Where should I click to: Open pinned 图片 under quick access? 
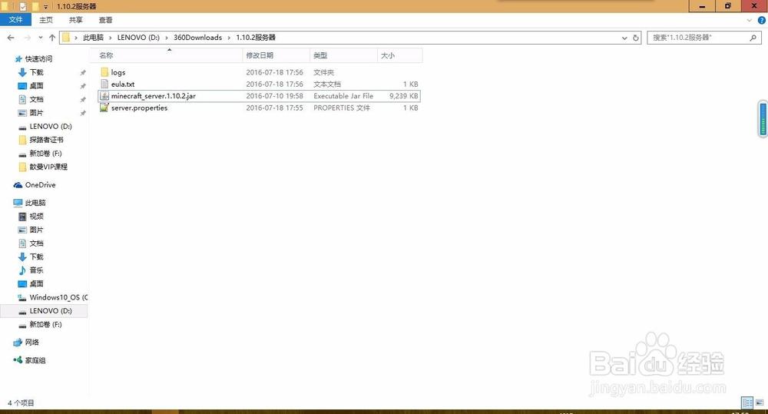coord(36,113)
